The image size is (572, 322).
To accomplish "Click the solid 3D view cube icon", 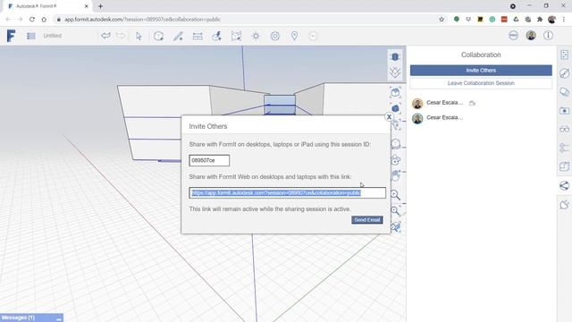I will (x=395, y=57).
